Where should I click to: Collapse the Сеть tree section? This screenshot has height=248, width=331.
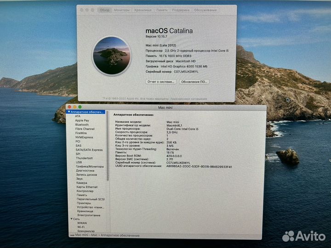(x=72, y=219)
